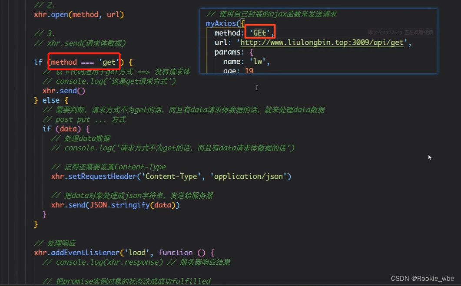461x286 pixels.
Task: Click the comment // 处理响应
Action: 55,243
